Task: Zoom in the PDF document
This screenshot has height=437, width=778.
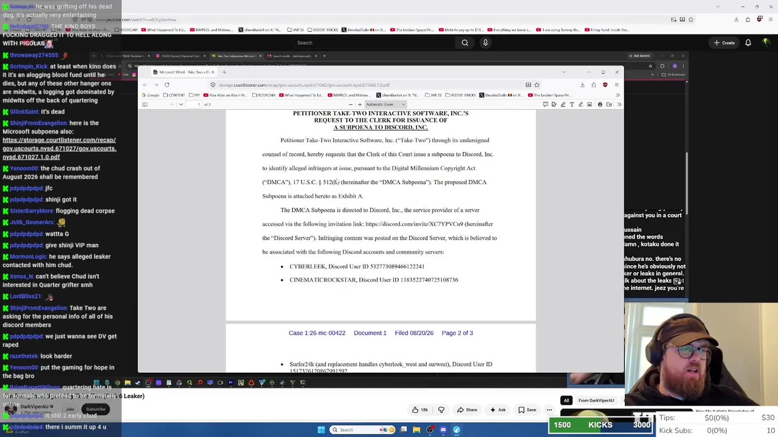Action: click(x=359, y=104)
